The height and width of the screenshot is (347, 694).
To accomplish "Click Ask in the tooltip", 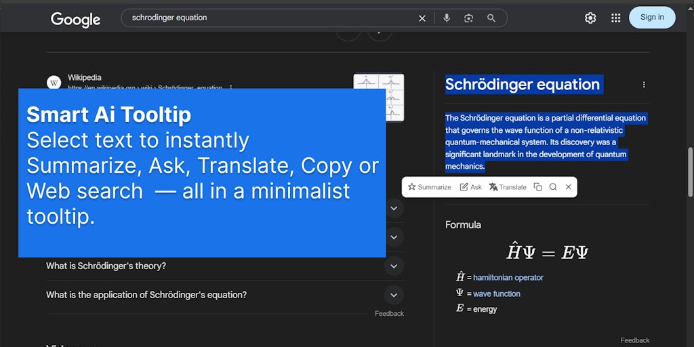I will (x=471, y=187).
